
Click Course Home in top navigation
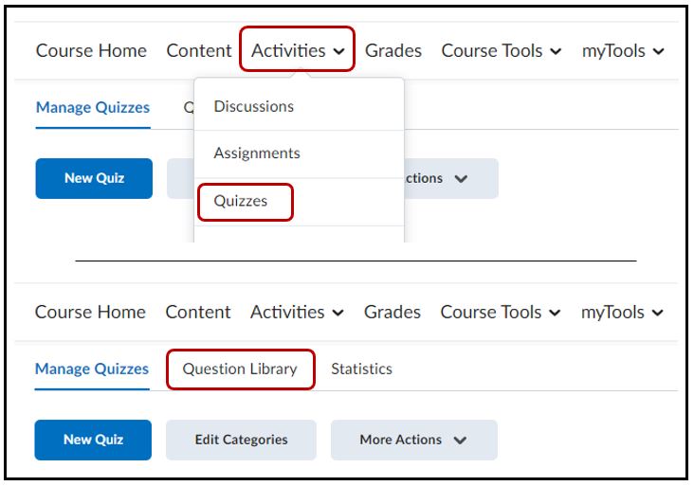91,50
